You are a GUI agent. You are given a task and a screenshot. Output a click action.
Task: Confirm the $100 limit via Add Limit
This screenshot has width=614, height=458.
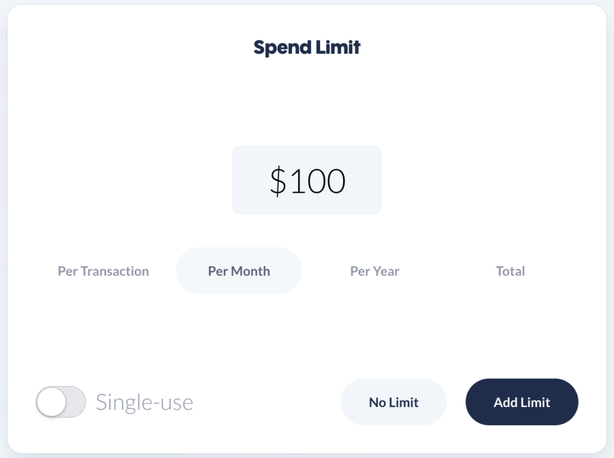[522, 402]
